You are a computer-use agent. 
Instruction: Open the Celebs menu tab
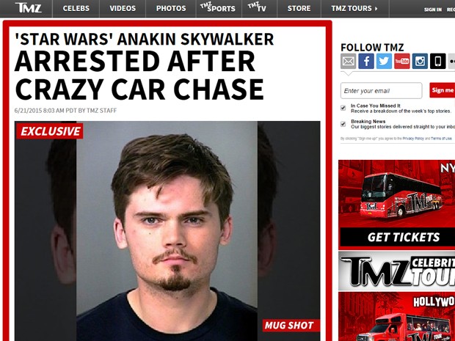(76, 8)
